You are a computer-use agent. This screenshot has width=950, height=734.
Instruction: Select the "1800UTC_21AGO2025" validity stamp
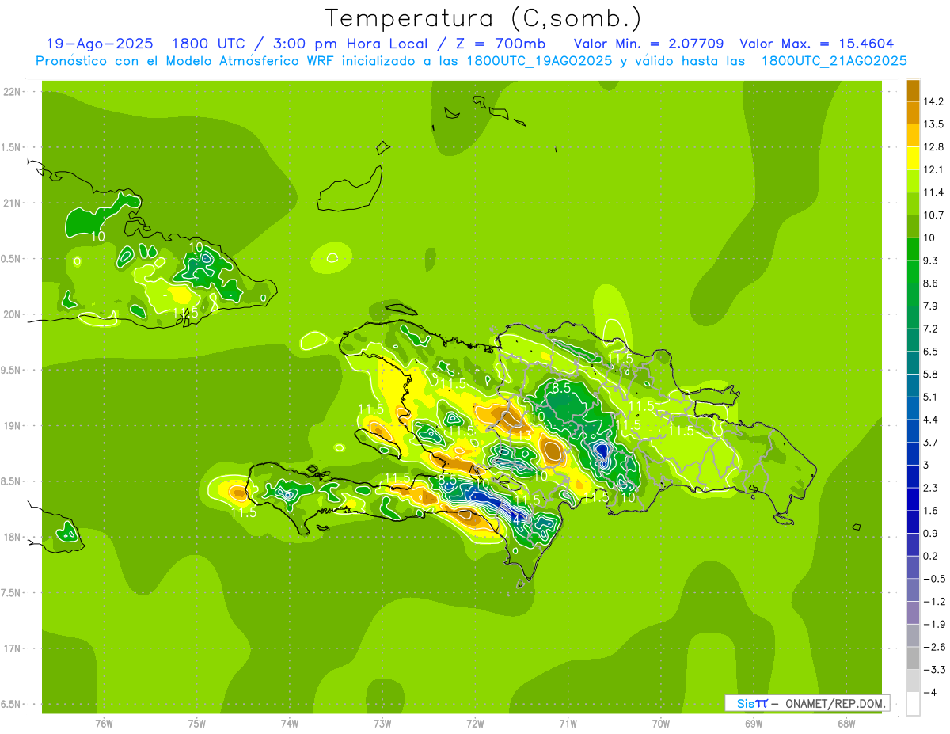click(834, 61)
